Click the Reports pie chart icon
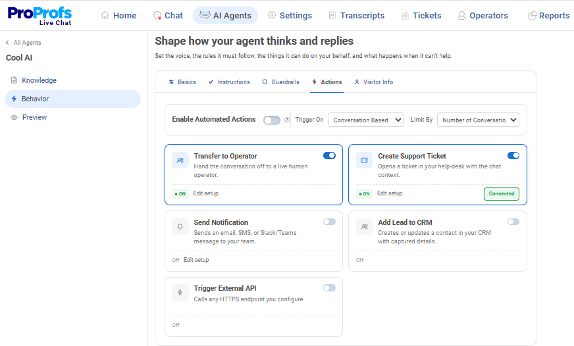Image resolution: width=574 pixels, height=346 pixels. click(533, 15)
